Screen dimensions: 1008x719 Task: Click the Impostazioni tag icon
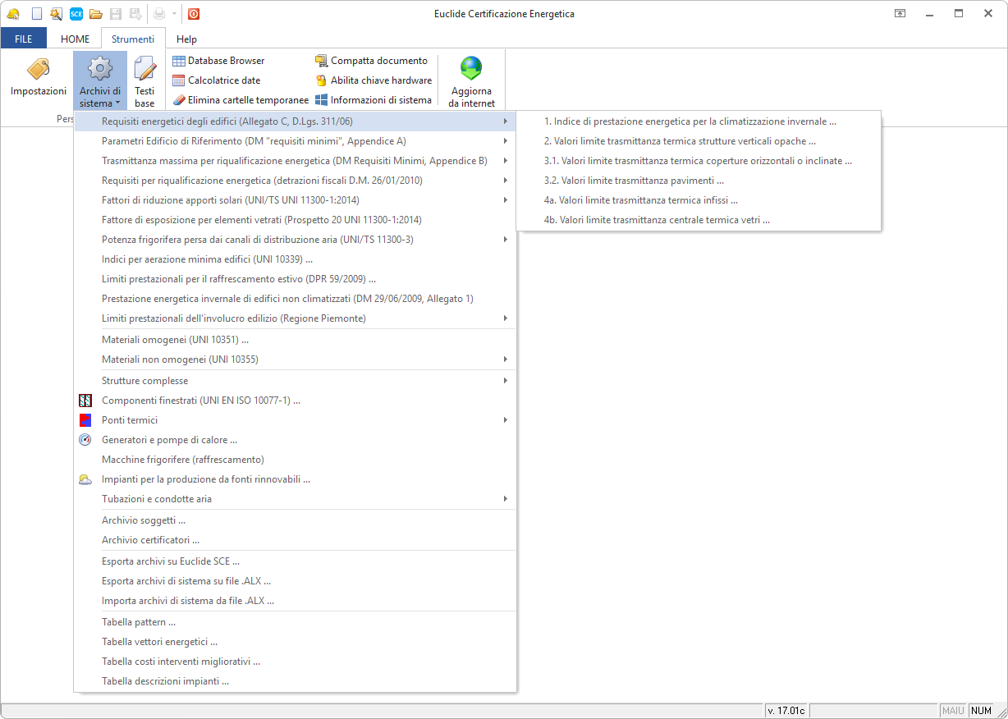pyautogui.click(x=38, y=70)
